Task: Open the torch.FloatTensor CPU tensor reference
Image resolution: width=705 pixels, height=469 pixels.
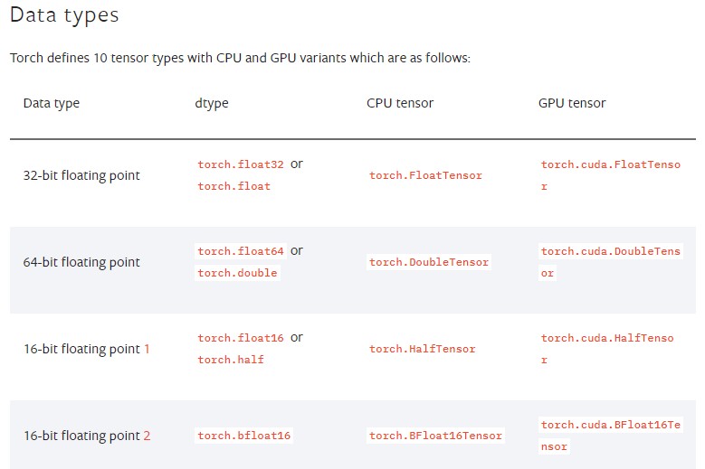Action: (425, 175)
